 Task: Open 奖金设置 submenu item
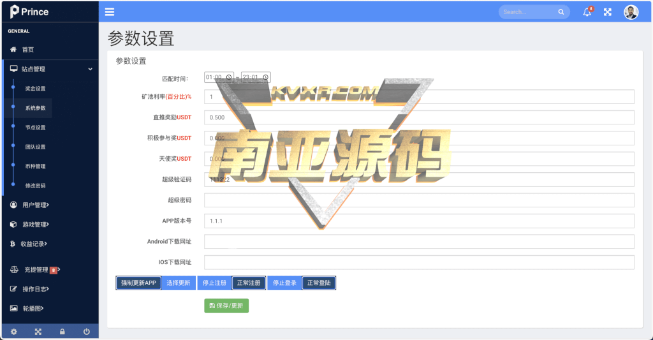point(36,89)
